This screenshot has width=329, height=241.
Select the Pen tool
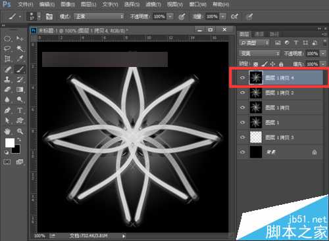7,110
